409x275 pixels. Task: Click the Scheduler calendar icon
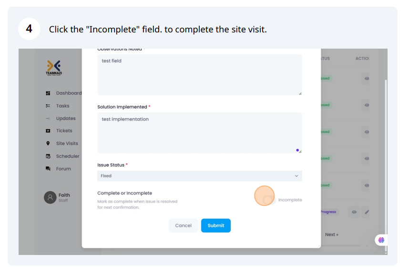(x=48, y=156)
